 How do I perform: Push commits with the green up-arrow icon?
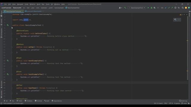pyautogui.click(x=172, y=8)
